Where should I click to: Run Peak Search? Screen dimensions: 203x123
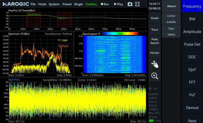click(155, 41)
